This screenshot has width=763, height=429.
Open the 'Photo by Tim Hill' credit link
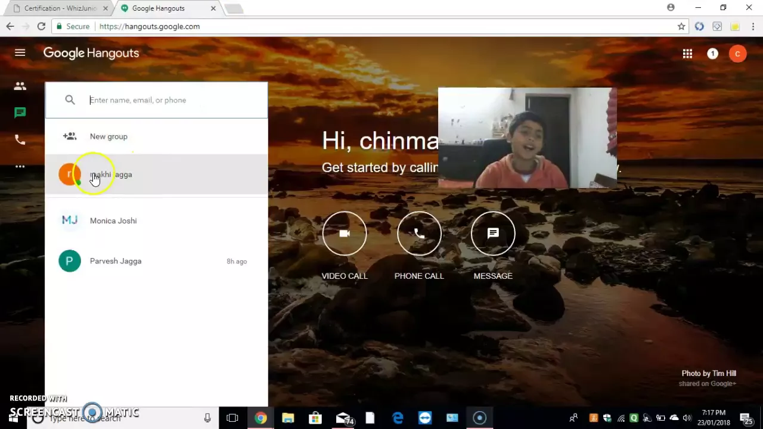coord(709,373)
